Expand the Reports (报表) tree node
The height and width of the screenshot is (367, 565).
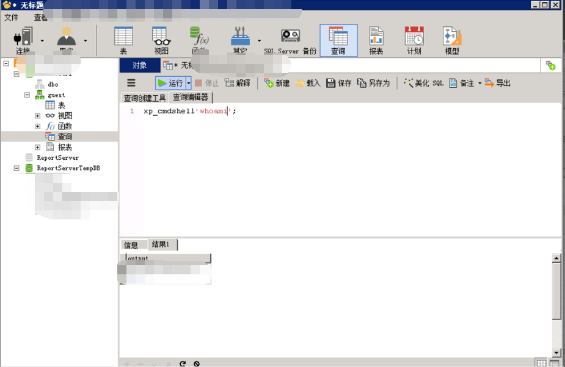(x=37, y=147)
